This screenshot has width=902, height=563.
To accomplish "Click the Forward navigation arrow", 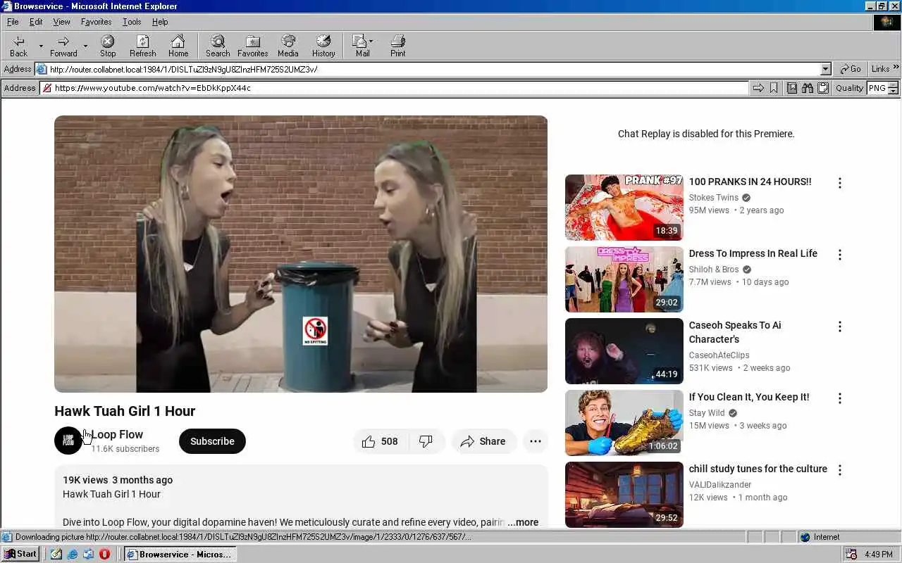I will pos(63,46).
